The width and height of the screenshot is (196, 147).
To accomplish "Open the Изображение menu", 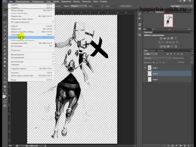I will coord(38,2).
